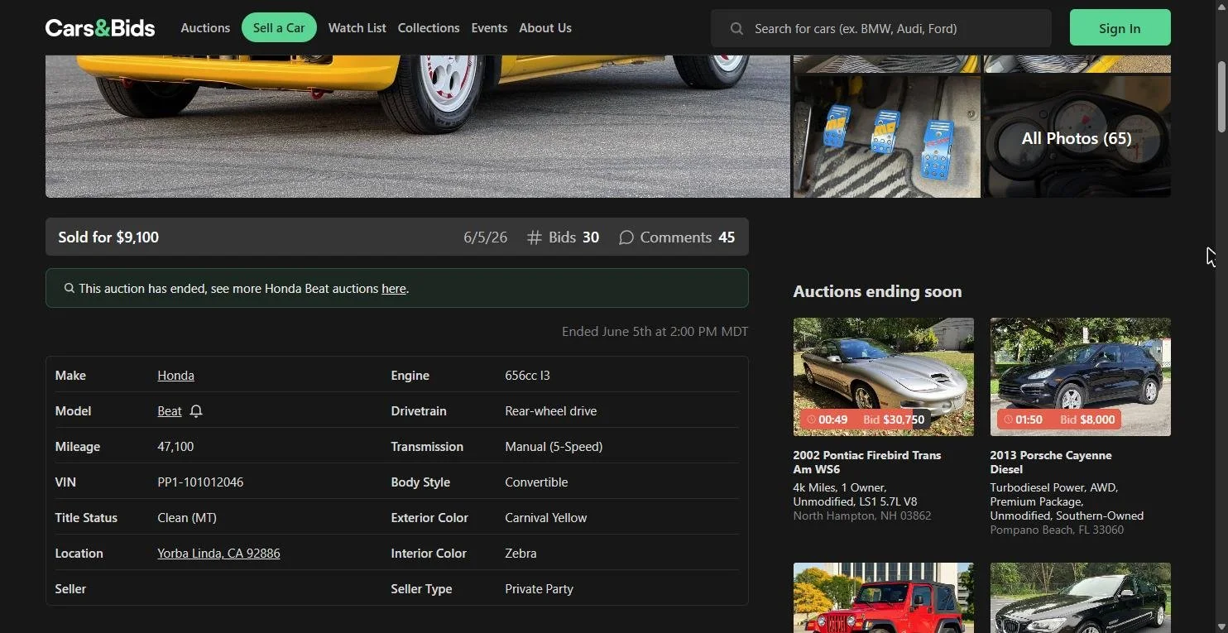Open the Cars & Bids home logo

[100, 28]
